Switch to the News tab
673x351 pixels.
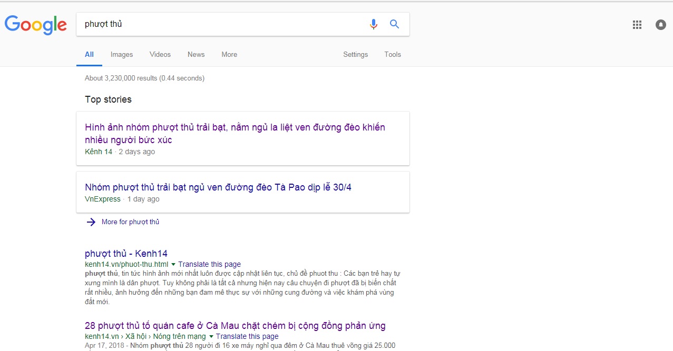[196, 54]
